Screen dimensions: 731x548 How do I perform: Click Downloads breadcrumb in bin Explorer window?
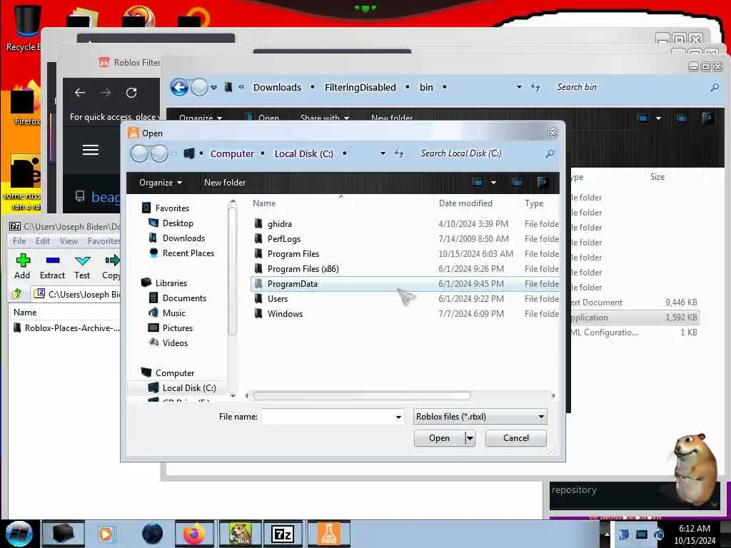[x=277, y=88]
